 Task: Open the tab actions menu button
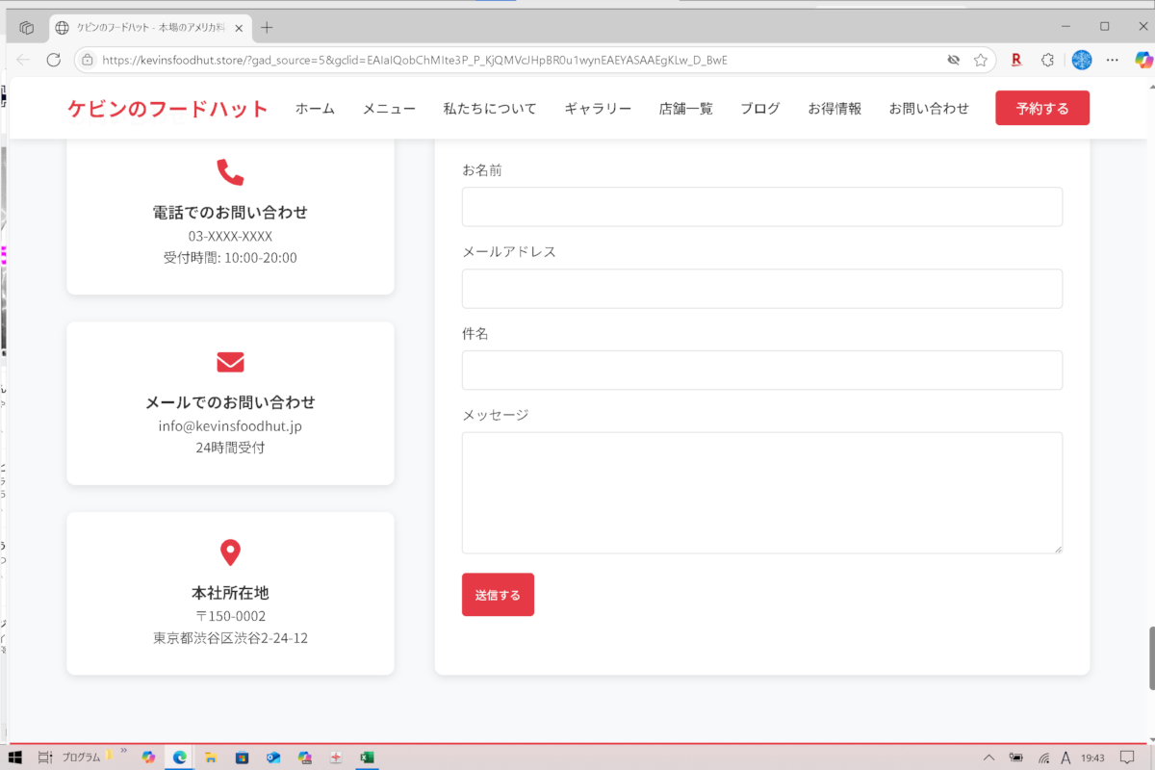click(27, 28)
